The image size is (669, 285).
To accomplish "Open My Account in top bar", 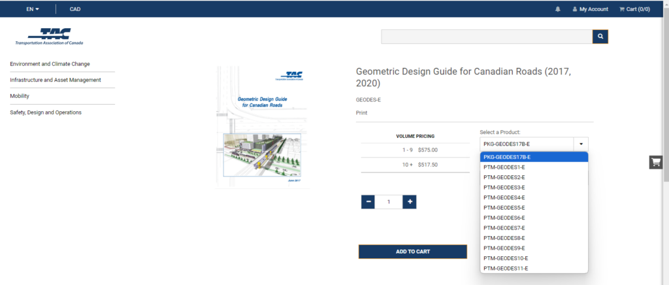I will click(591, 9).
